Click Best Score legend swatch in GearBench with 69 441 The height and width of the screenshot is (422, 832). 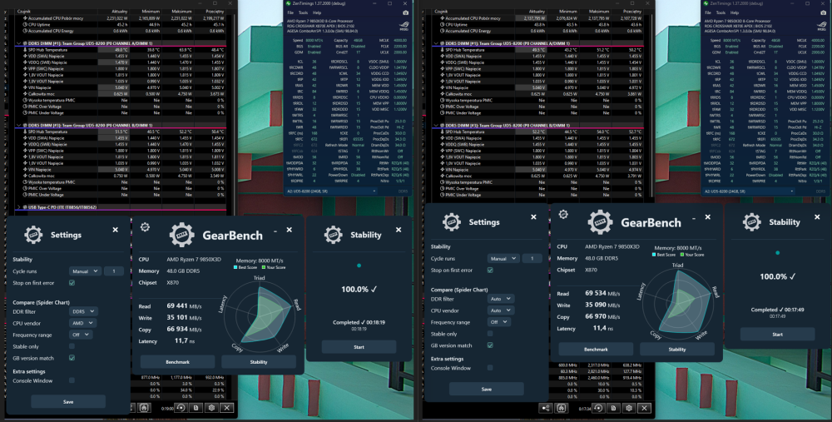point(235,267)
